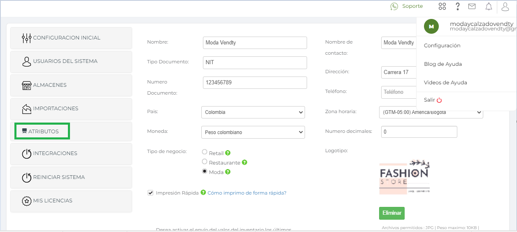Choose Configuración from the user menu
This screenshot has height=232, width=517.
[442, 46]
